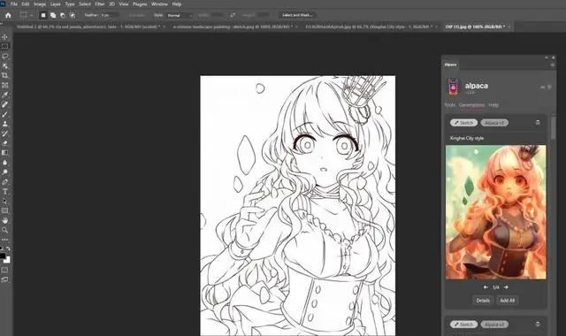Viewport: 566px width, 336px height.
Task: Select the Lasso tool
Action: [x=4, y=56]
